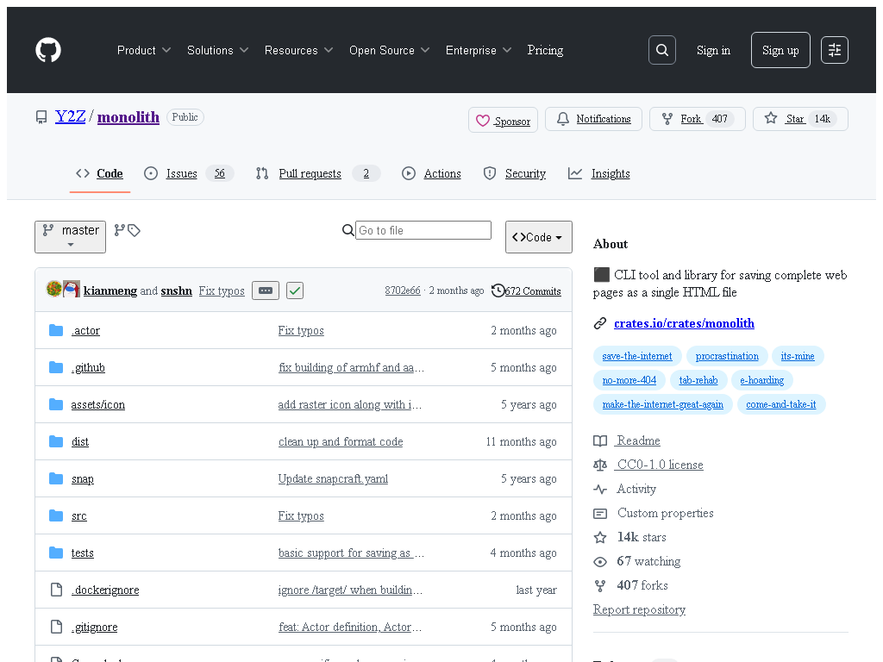Open the Pricing page
The image size is (883, 662).
click(545, 50)
